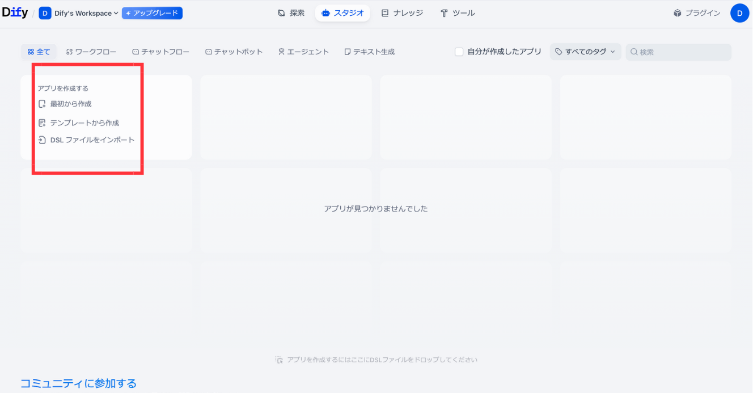Screen dimensions: 753x393
Task: Click the プラグイン cube icon
Action: click(677, 13)
